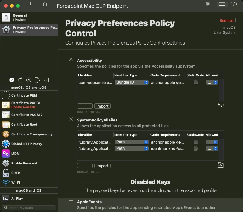Toggle StaticCode checkbox in identifier EndPoi row
Image resolution: width=243 pixels, height=212 pixels.
point(196,148)
